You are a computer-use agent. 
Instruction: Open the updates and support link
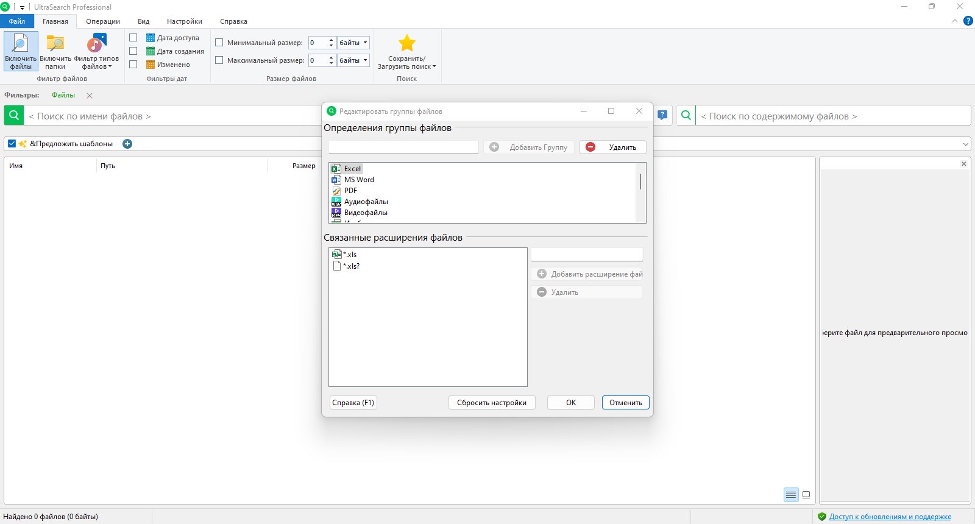pyautogui.click(x=890, y=517)
